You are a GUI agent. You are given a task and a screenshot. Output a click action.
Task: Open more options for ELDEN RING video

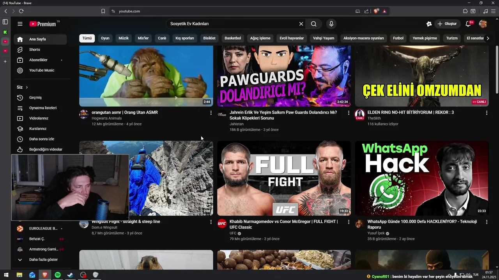pyautogui.click(x=487, y=113)
